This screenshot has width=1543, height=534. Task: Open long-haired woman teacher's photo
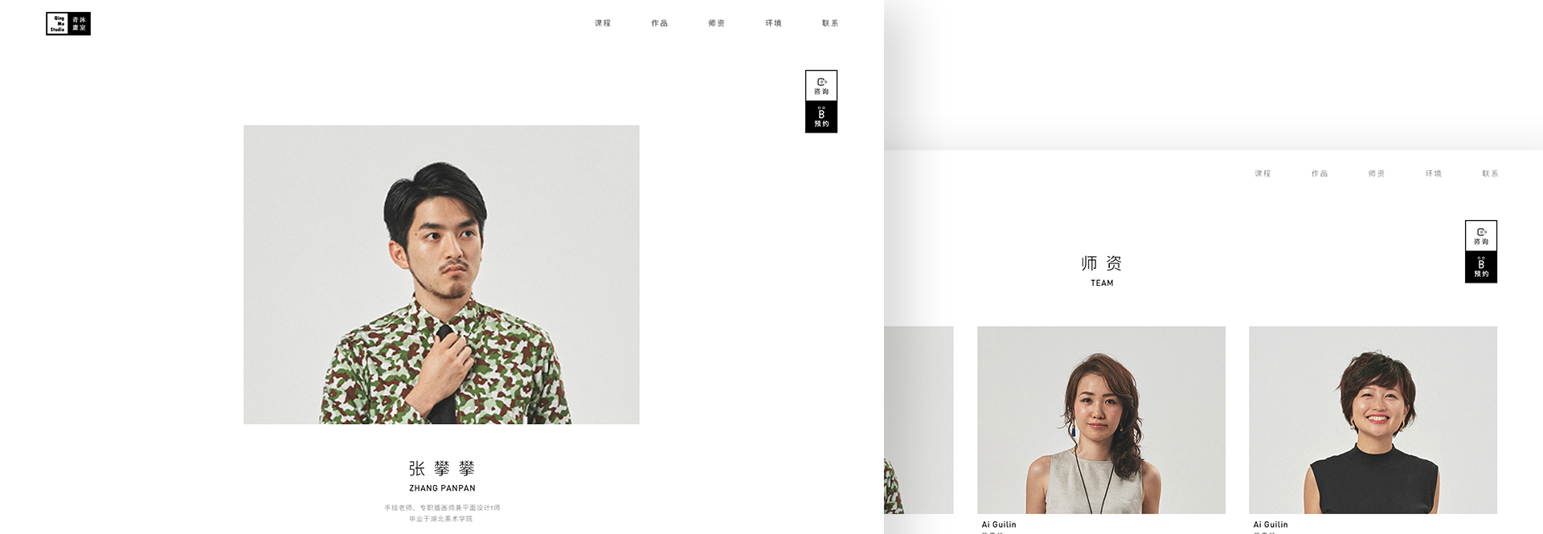point(1101,420)
